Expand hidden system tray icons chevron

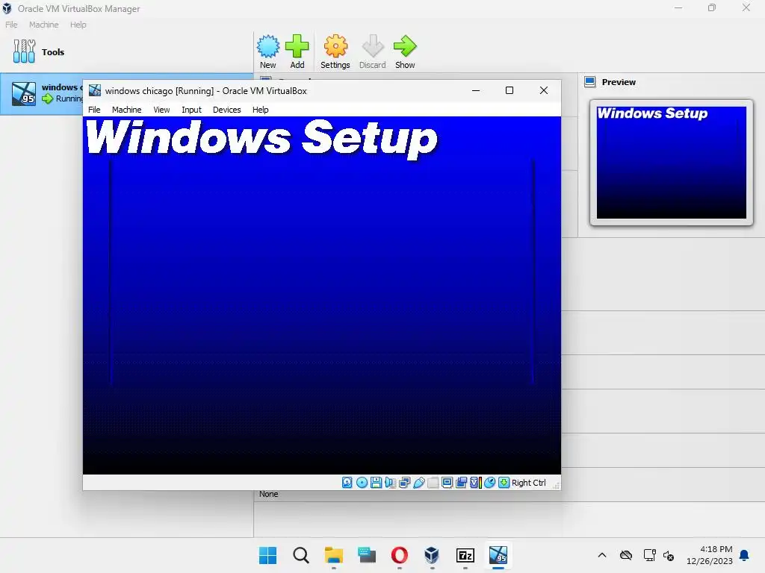(602, 555)
